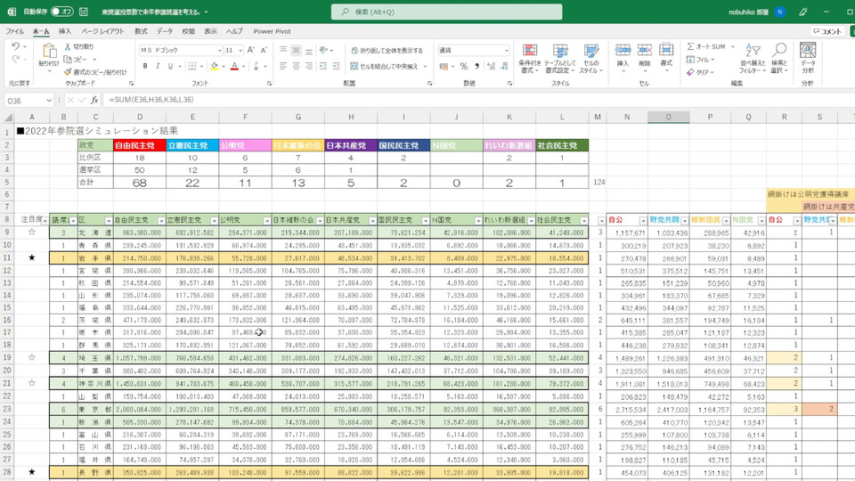855x481 pixels.
Task: Apply the red font color
Action: (x=234, y=66)
